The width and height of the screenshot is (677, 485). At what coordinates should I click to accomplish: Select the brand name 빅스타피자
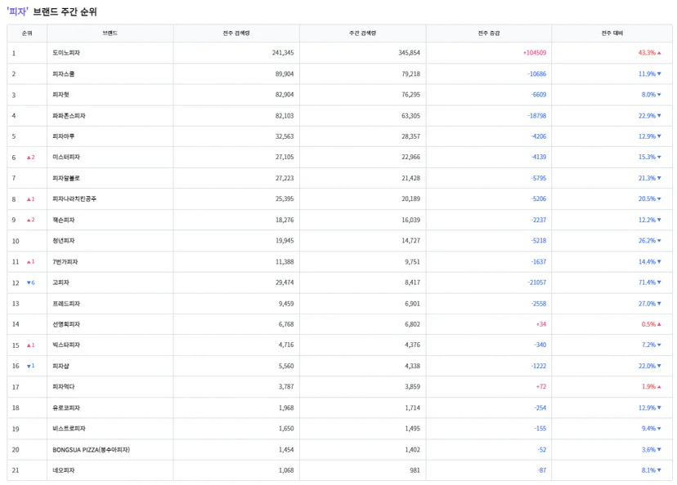66,345
